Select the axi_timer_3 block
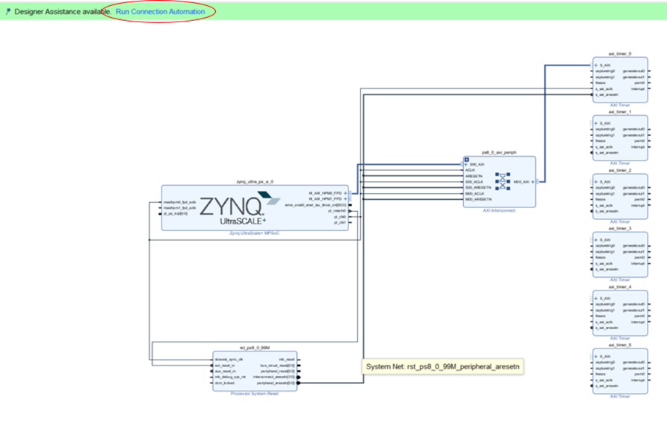This screenshot has height=422, width=667. click(x=620, y=255)
